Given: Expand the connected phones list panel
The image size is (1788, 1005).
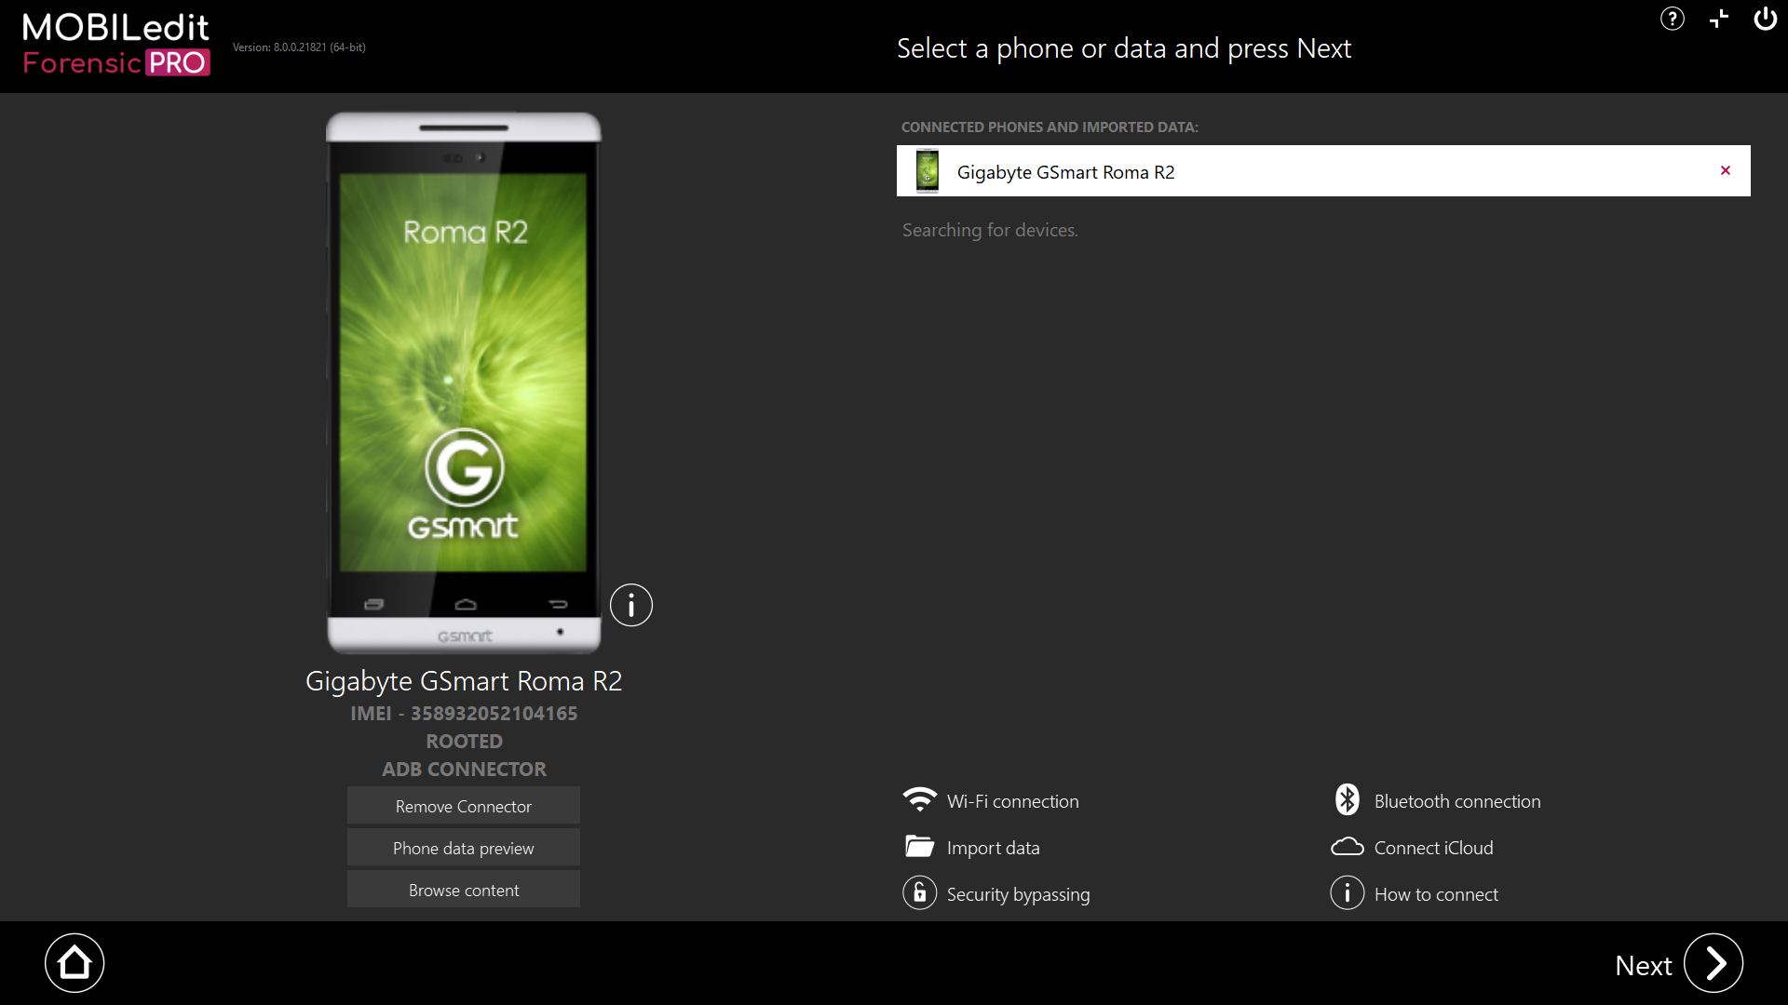Looking at the screenshot, I should click(1719, 17).
